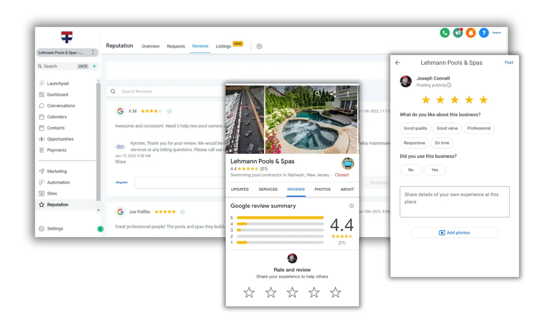Open the orange notifications bell
Screen dimensions: 543x324
[471, 33]
